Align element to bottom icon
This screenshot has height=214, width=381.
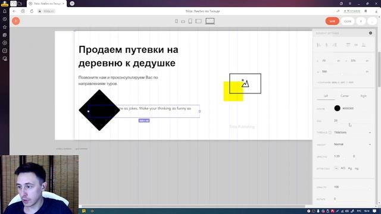tap(364, 45)
